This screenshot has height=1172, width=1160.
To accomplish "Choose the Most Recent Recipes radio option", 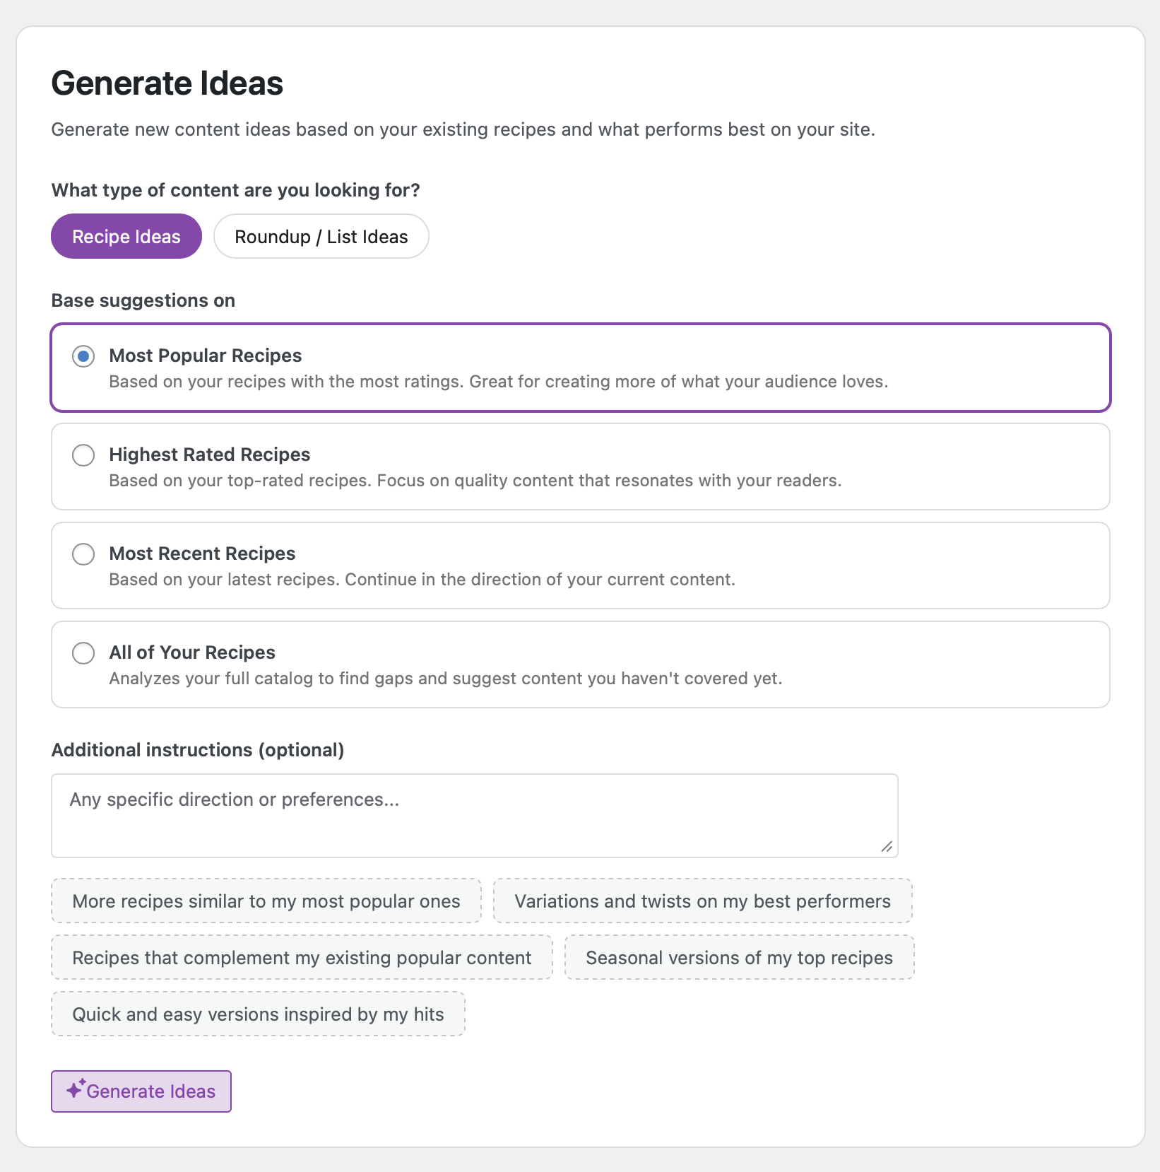I will coord(83,554).
